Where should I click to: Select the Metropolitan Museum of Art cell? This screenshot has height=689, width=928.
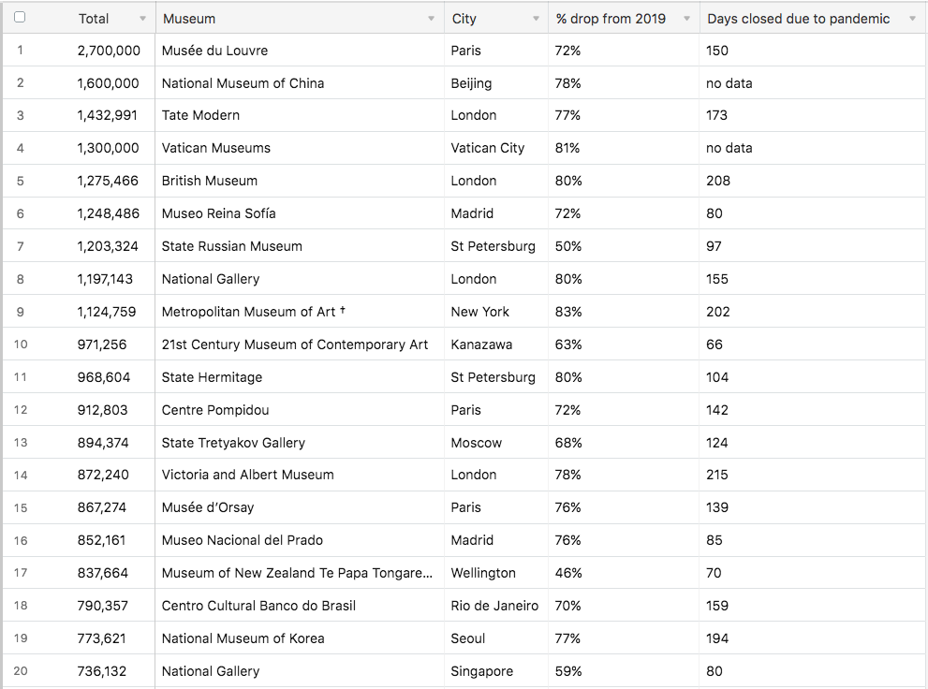tap(254, 312)
